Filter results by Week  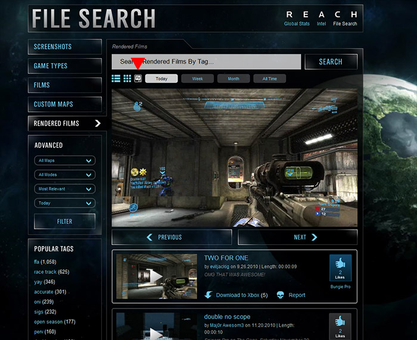click(197, 79)
